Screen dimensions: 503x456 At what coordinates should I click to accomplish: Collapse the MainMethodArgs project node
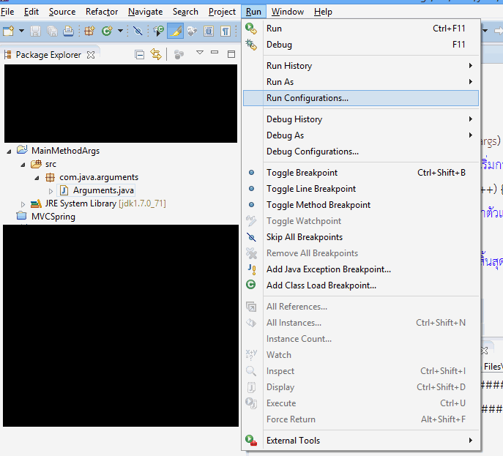10,152
